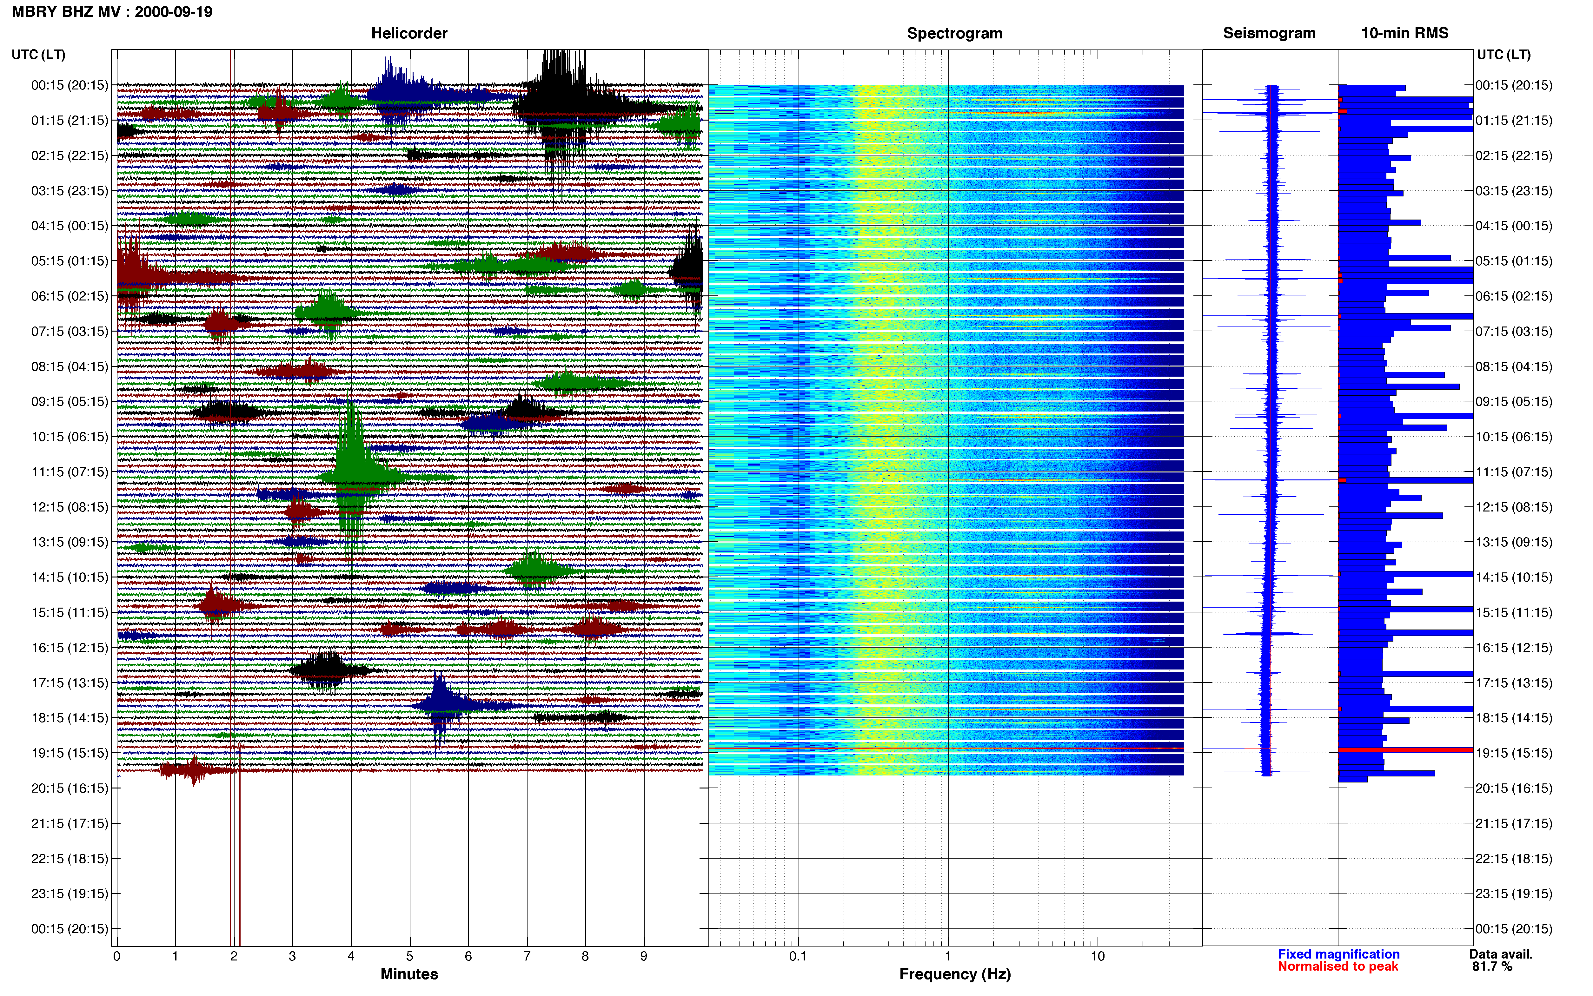Click '12:15 (08:15)' label on Helicorder axis
This screenshot has height=996, width=1593.
pos(69,507)
